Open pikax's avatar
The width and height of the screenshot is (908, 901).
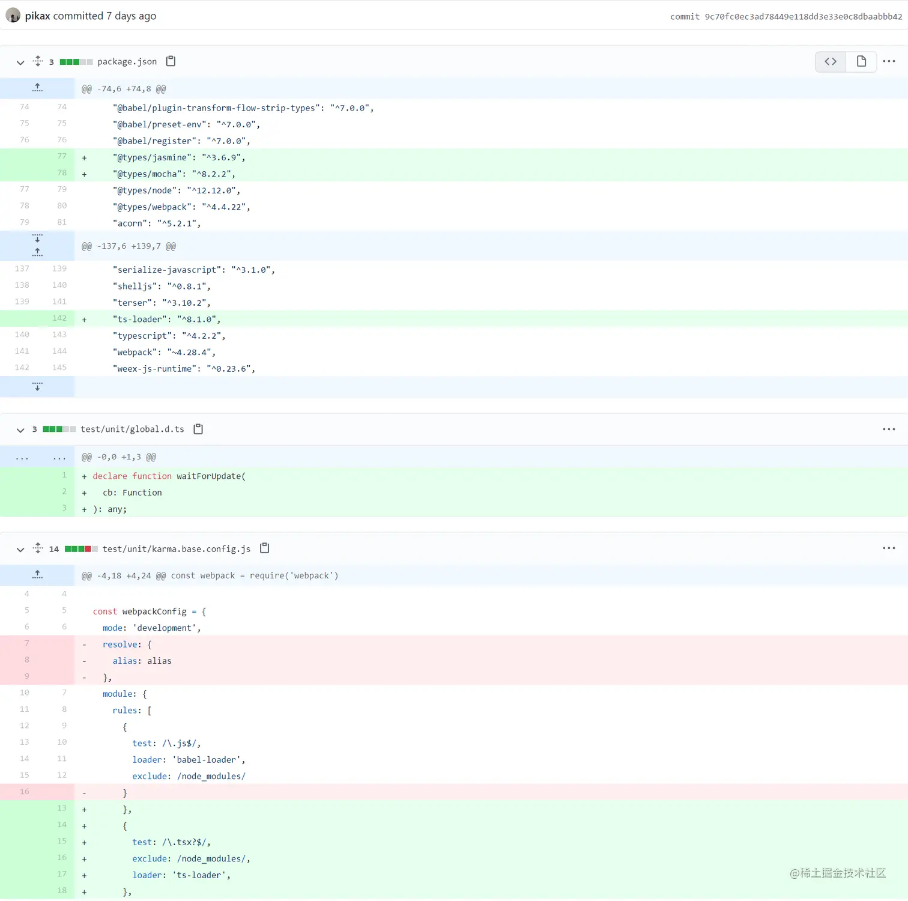[13, 16]
